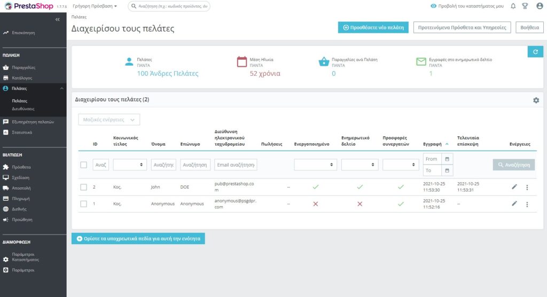Viewport: 547px width, 297px height.
Task: Open the trophy achievements icon
Action: (x=526, y=6)
